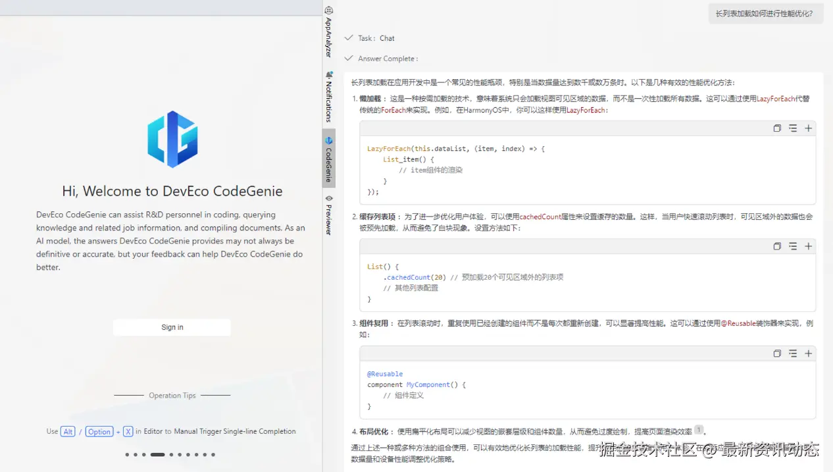Image resolution: width=833 pixels, height=472 pixels.
Task: Copy the cachedCount code block
Action: 777,246
